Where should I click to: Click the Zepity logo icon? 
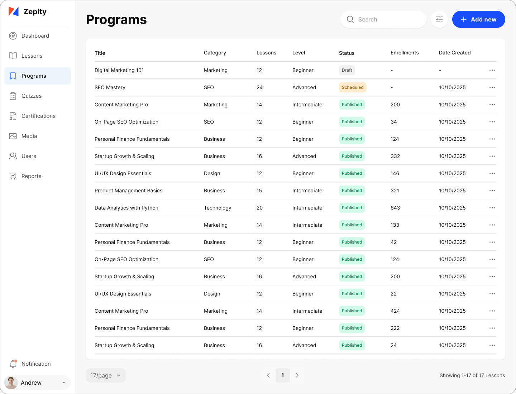click(x=14, y=12)
